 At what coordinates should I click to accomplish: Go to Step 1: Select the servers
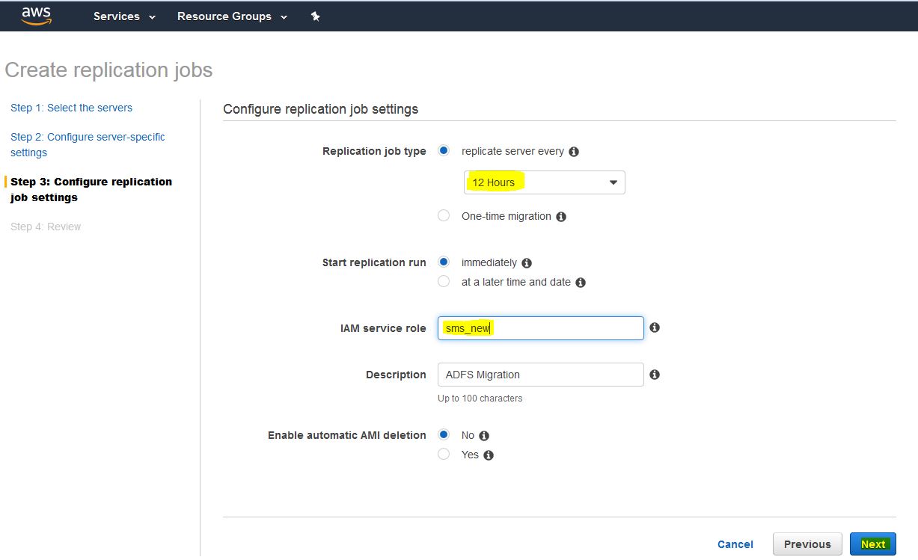click(x=71, y=108)
